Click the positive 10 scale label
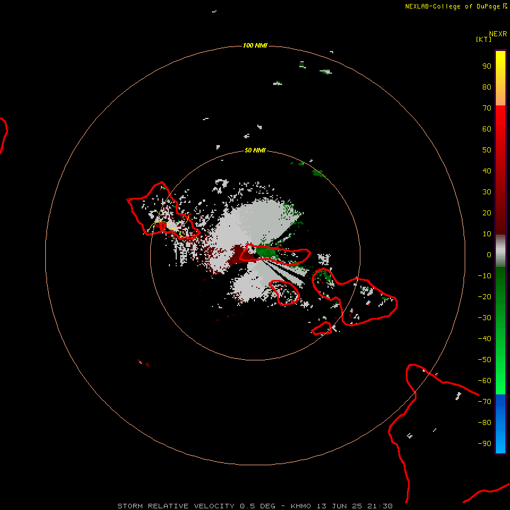Viewport: 510px width, 510px height. tap(487, 234)
